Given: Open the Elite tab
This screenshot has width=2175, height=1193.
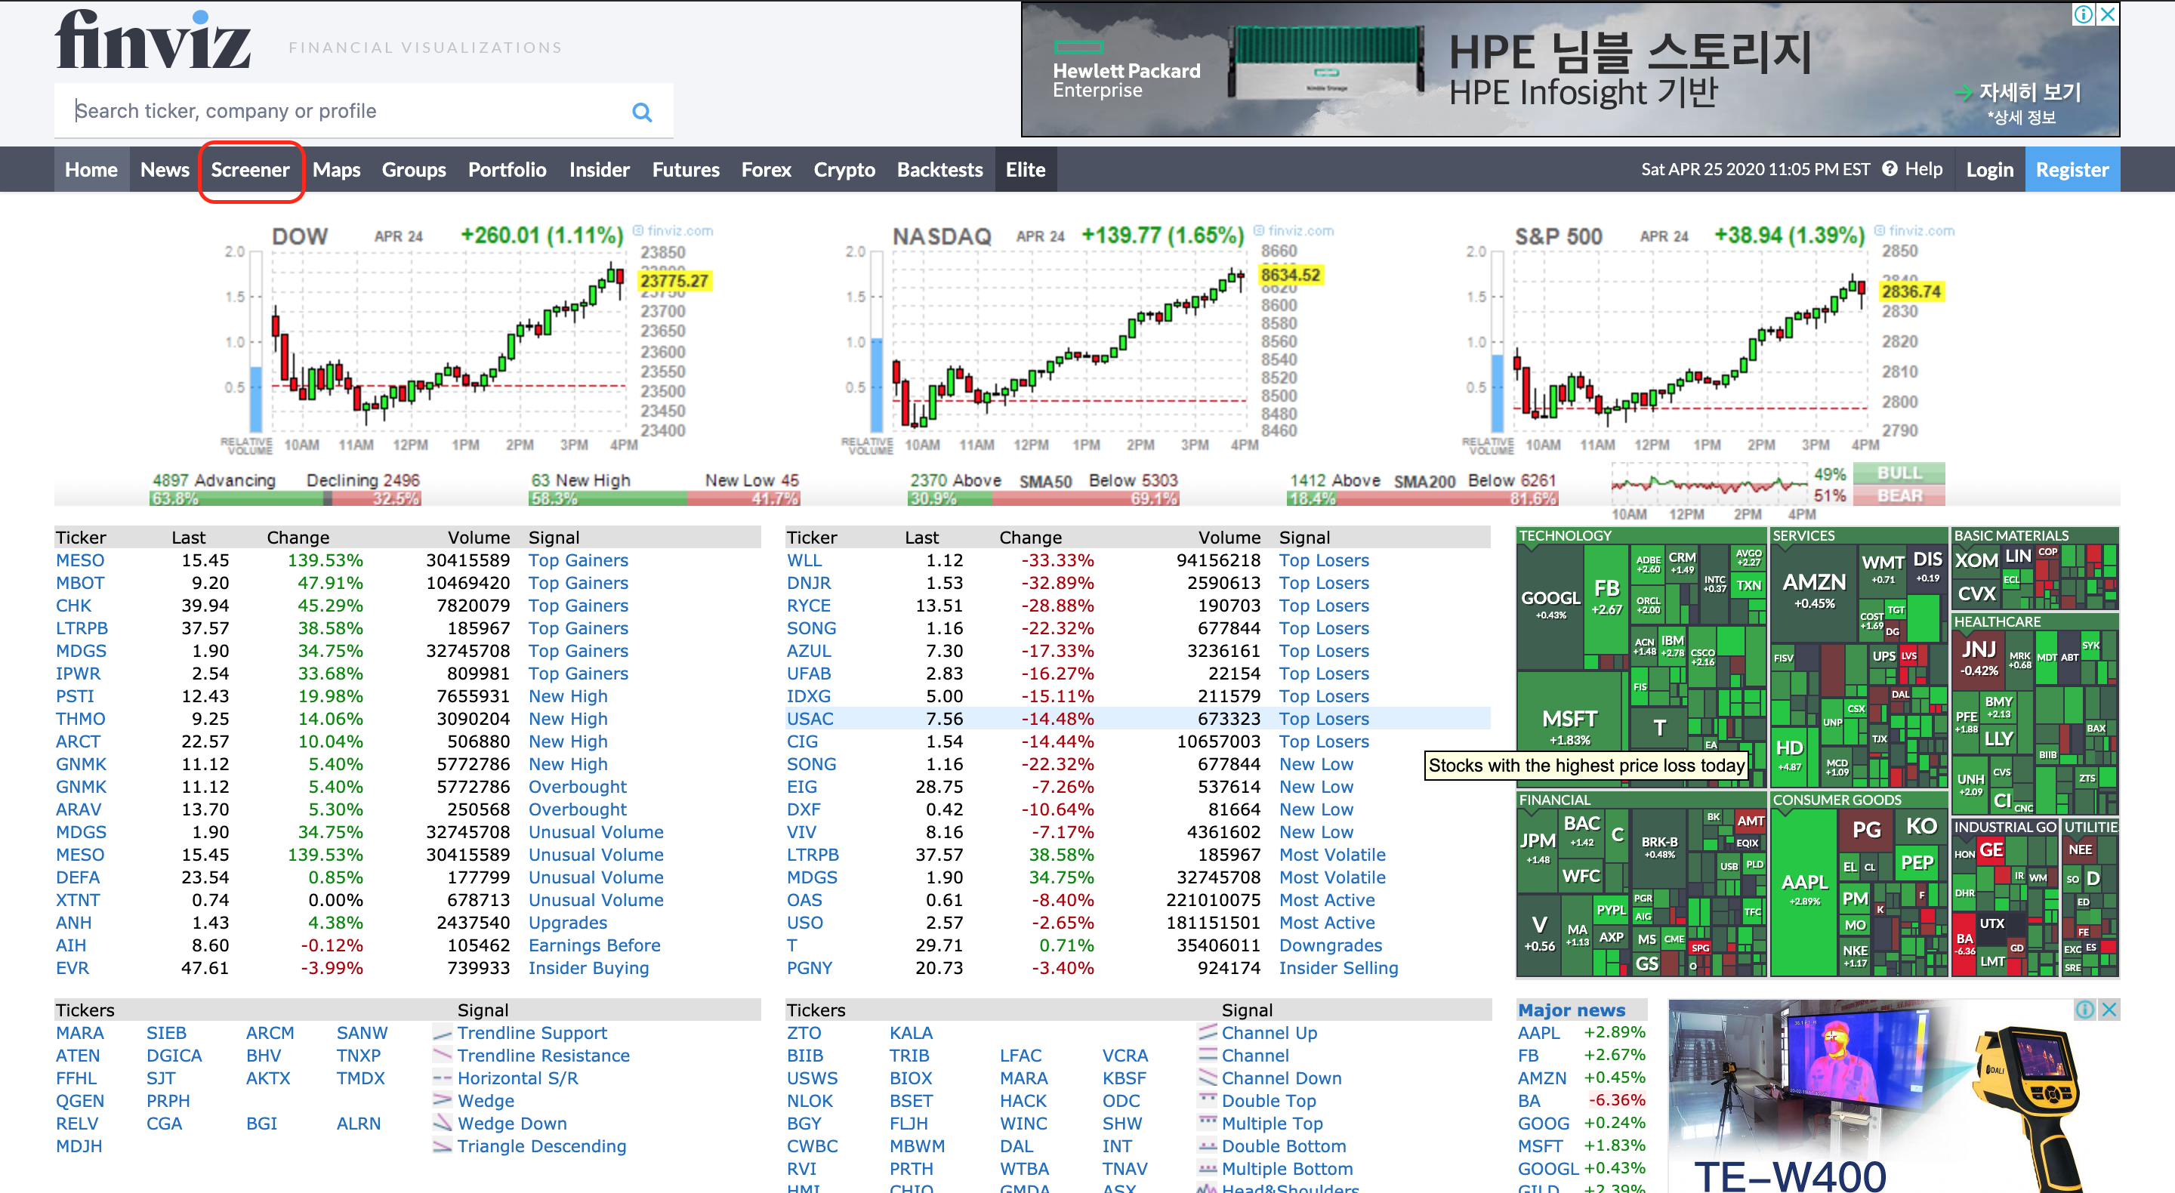Looking at the screenshot, I should [x=1025, y=170].
